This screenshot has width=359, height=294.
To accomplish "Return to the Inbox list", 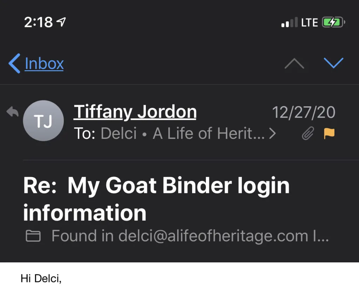I will point(44,64).
